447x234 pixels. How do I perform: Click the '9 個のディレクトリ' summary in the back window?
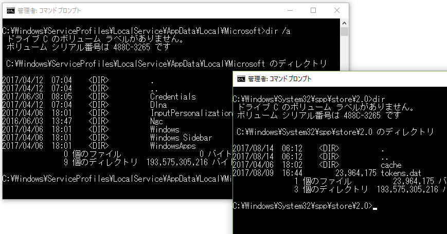point(101,162)
